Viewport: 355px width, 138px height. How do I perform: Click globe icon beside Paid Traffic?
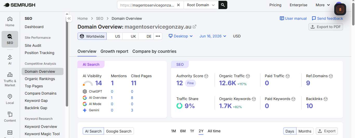click(x=288, y=76)
